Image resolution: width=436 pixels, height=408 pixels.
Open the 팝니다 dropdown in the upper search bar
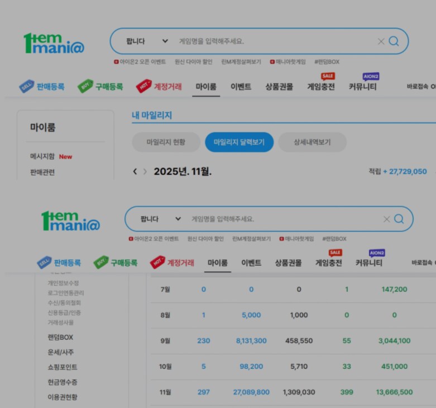147,41
